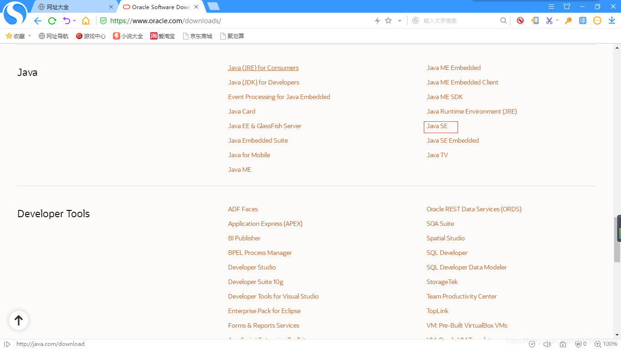621x349 pixels.
Task: Open the 京东商城 bookmark
Action: [197, 36]
